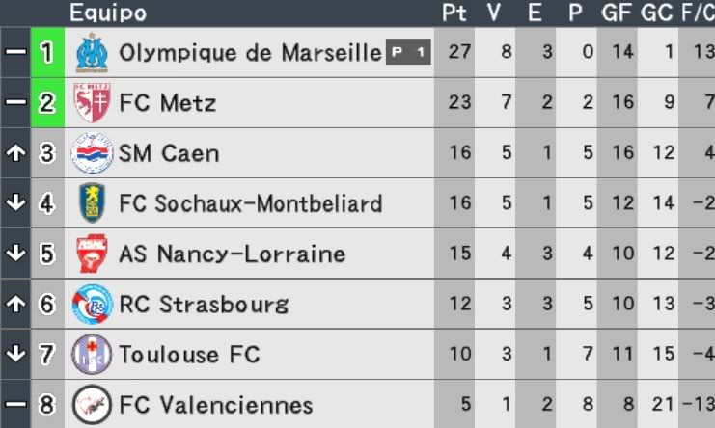Click the down arrow beside Toulouse FC
The height and width of the screenshot is (428, 715).
(x=16, y=354)
